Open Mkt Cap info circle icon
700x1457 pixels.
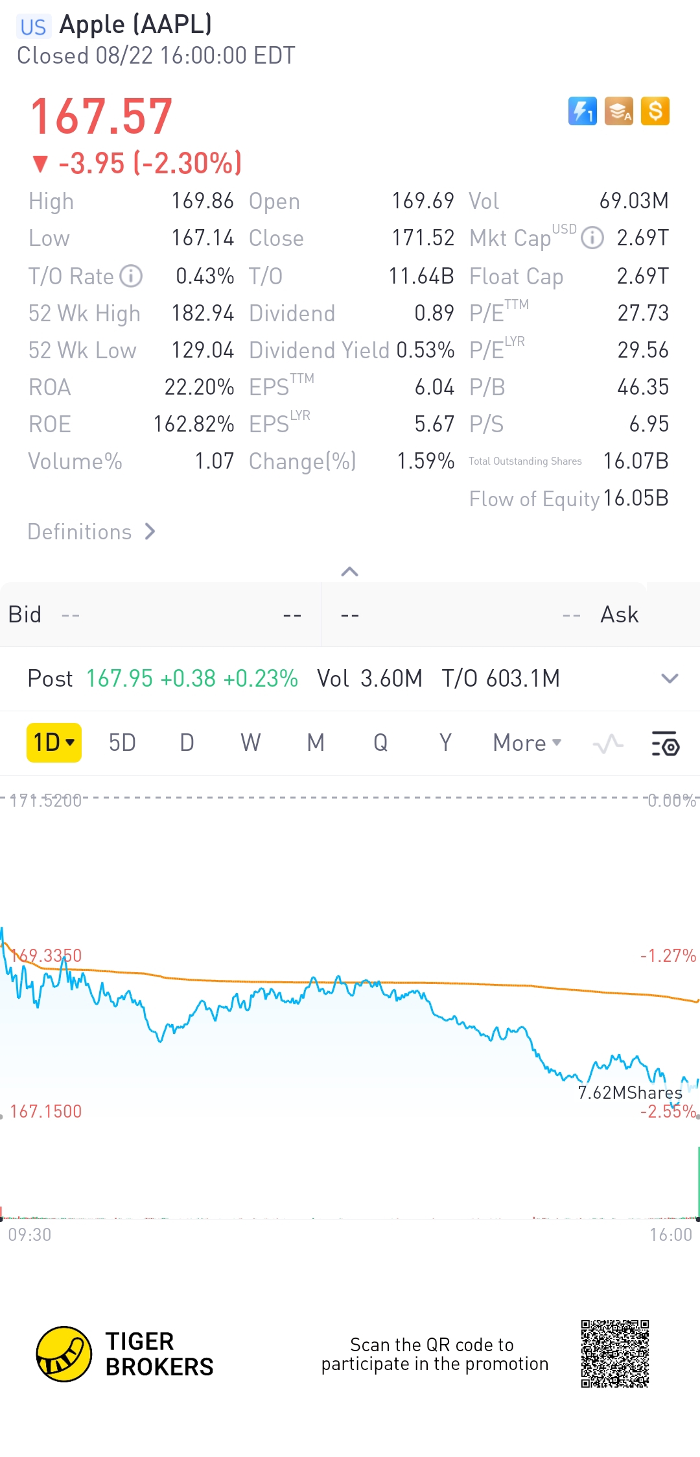tap(592, 238)
